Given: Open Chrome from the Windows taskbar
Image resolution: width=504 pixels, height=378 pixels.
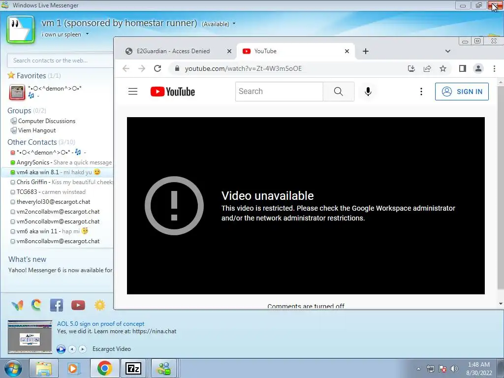Looking at the screenshot, I should 104,368.
